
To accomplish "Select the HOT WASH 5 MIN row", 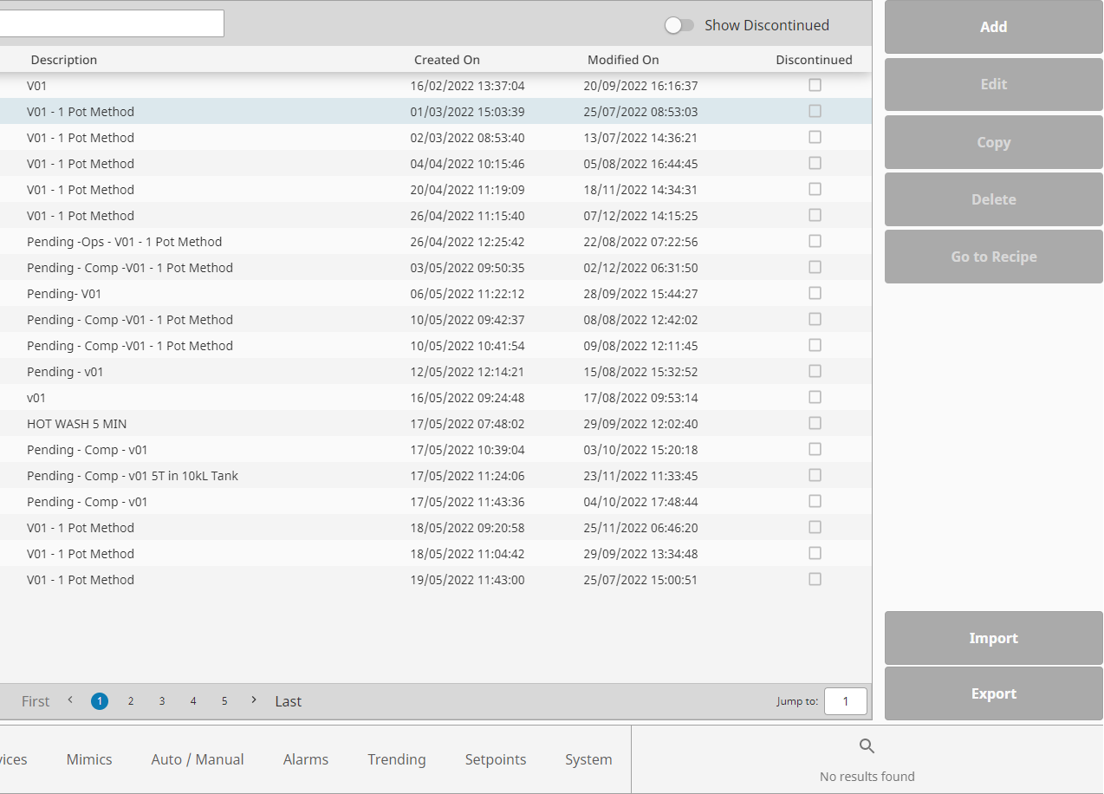I will click(x=436, y=423).
